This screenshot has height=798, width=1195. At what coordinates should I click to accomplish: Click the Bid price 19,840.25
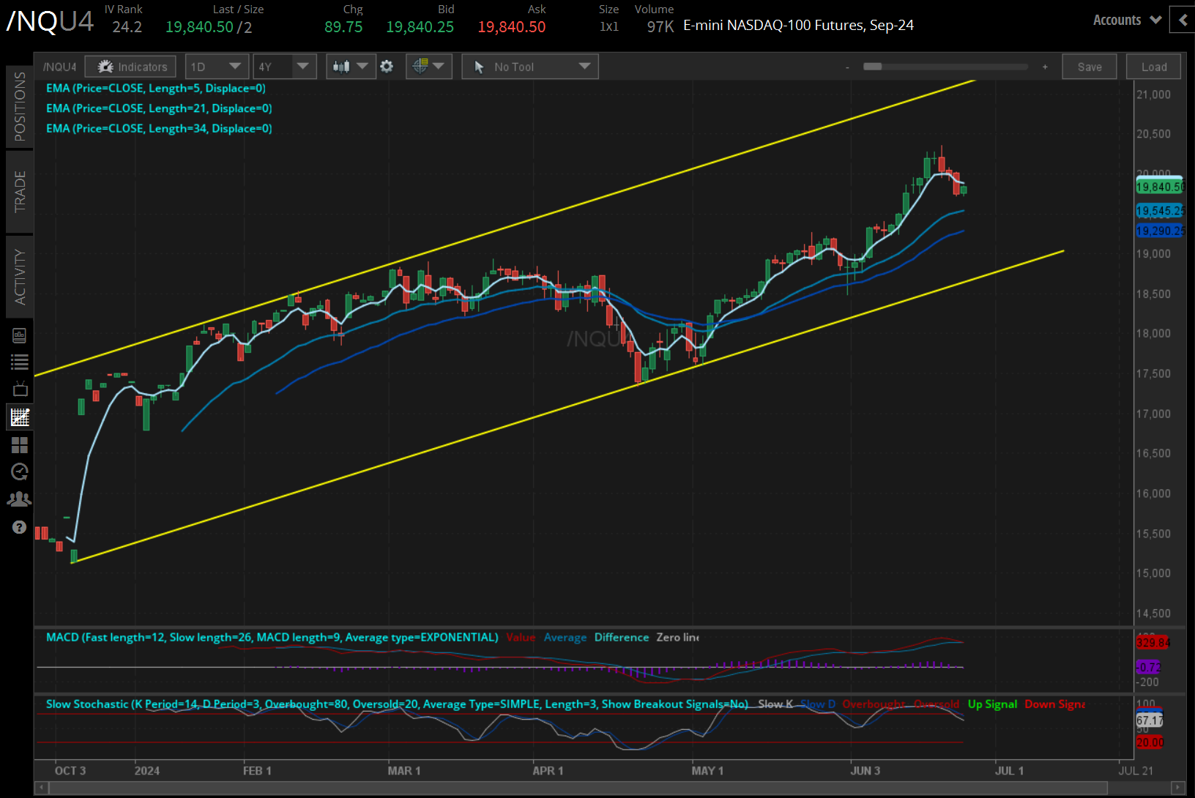pos(420,27)
